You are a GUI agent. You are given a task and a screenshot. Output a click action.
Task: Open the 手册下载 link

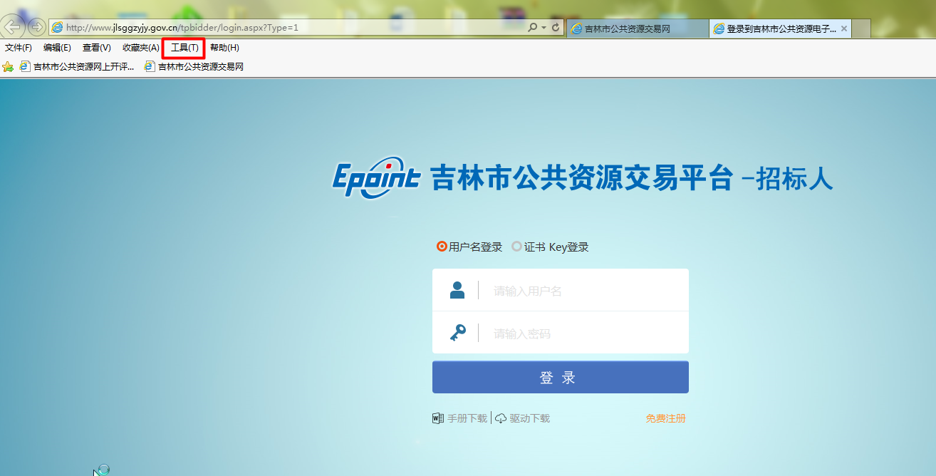click(x=460, y=418)
